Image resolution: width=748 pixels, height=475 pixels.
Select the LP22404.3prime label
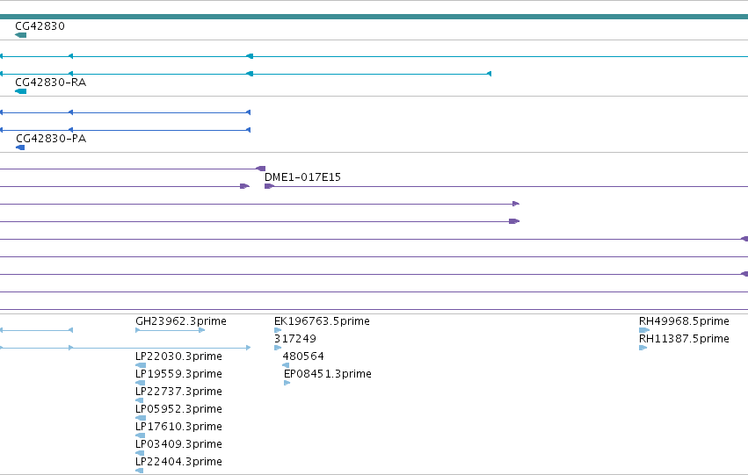[x=179, y=462]
